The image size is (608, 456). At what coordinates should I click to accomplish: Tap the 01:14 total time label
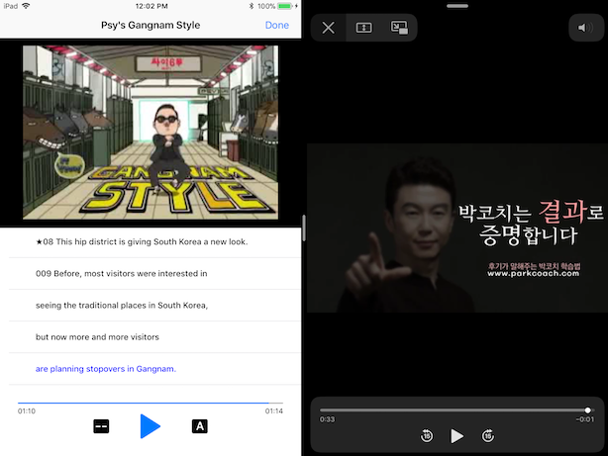click(x=273, y=411)
